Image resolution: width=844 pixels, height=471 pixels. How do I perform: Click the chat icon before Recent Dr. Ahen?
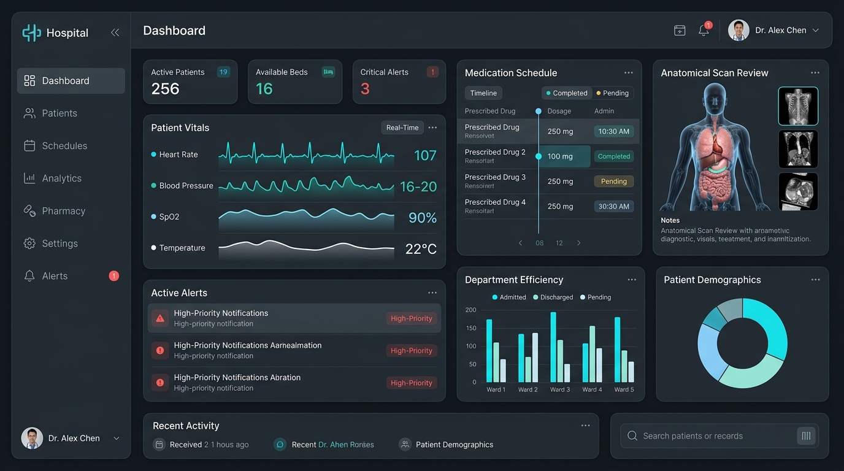click(x=280, y=445)
